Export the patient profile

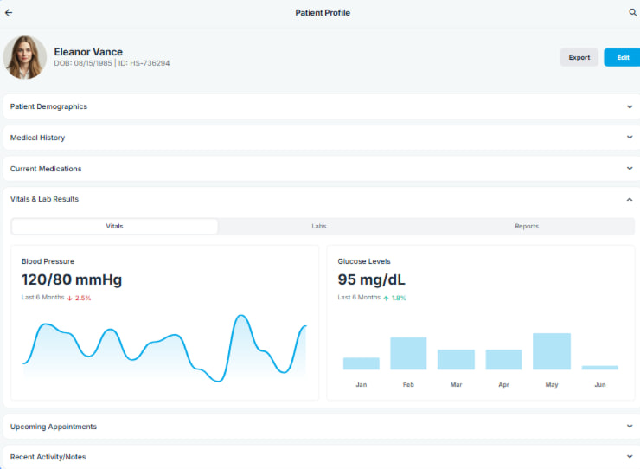coord(579,58)
